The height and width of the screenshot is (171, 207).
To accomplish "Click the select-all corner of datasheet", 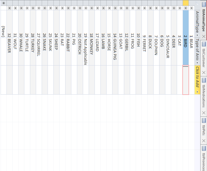I will tap(197, 3).
